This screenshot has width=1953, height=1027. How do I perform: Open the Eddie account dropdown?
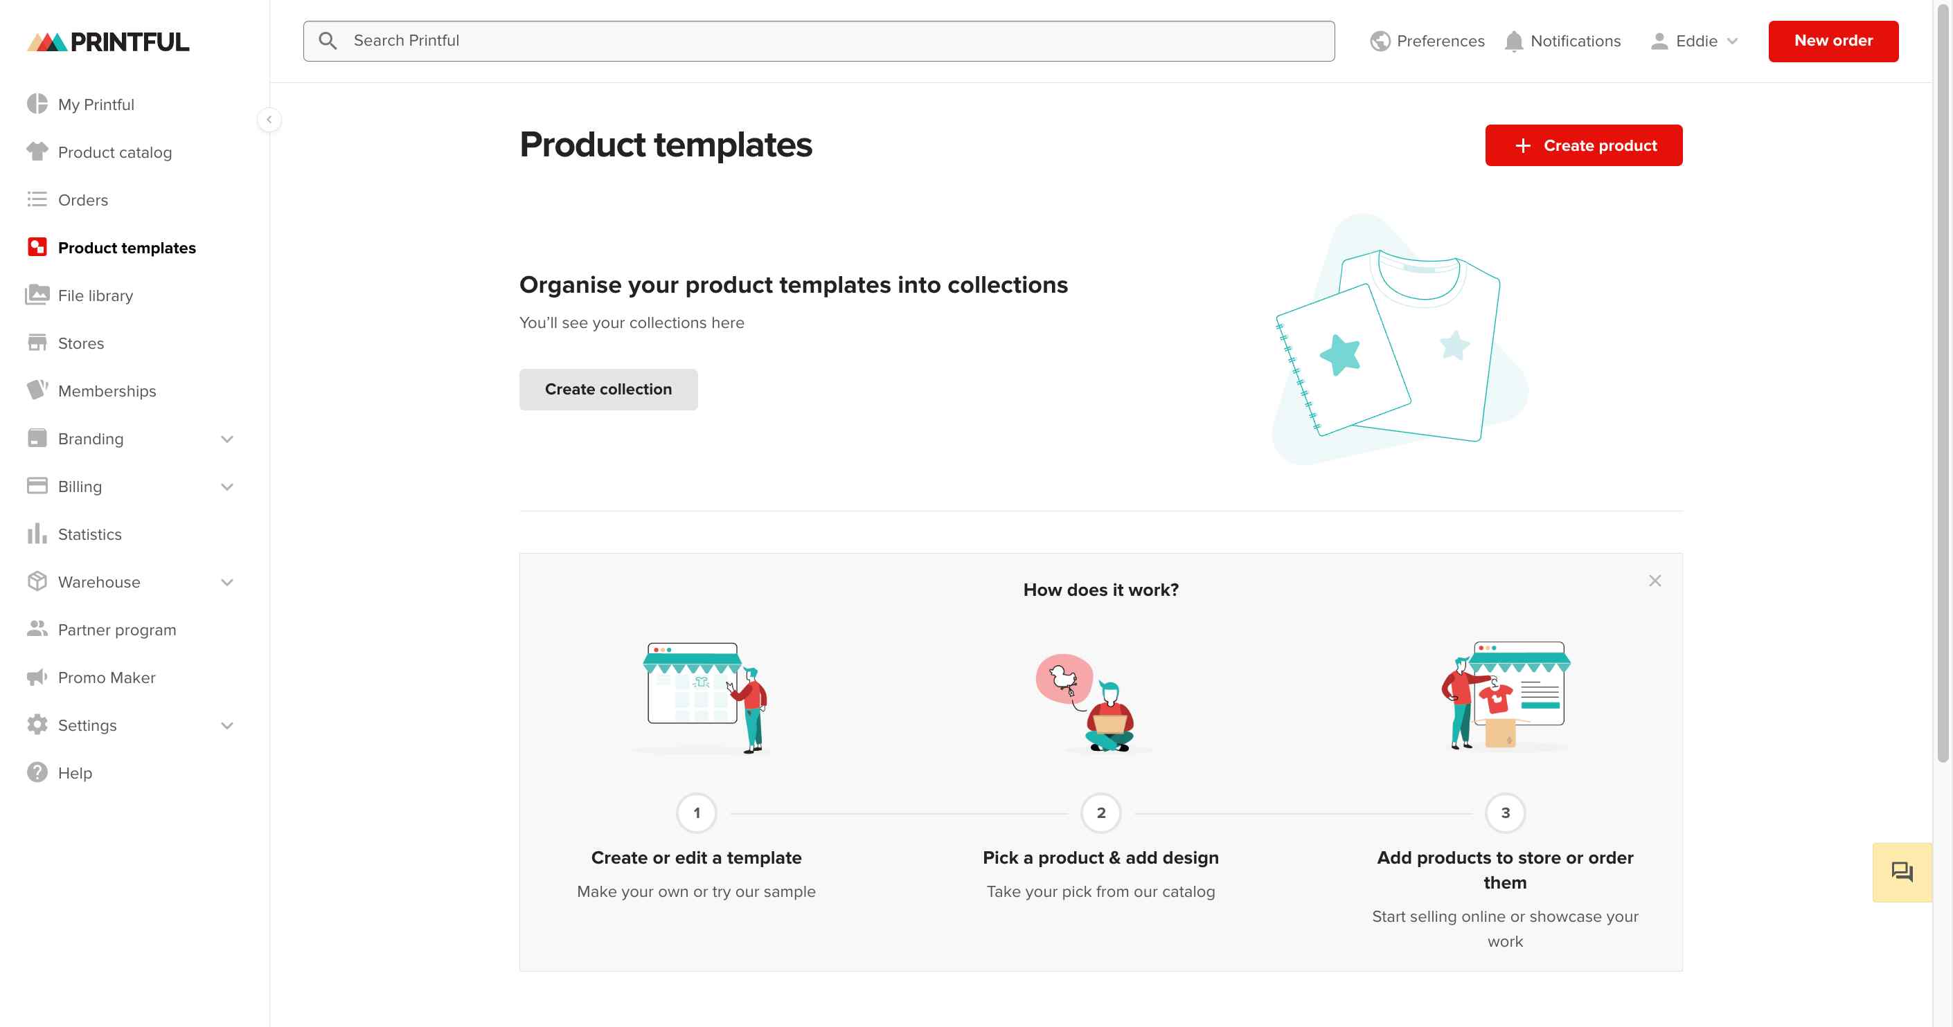tap(1694, 41)
